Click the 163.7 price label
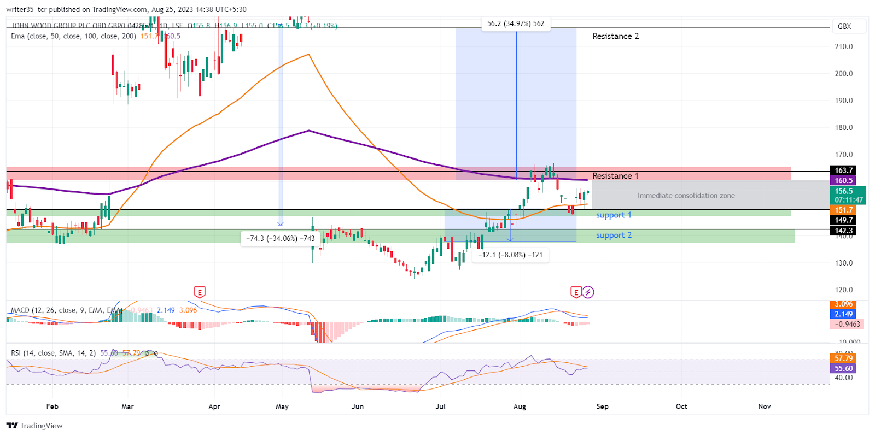The width and height of the screenshot is (875, 436). [843, 170]
